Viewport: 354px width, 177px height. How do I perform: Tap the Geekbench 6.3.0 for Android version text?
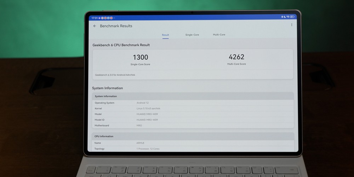coord(115,75)
